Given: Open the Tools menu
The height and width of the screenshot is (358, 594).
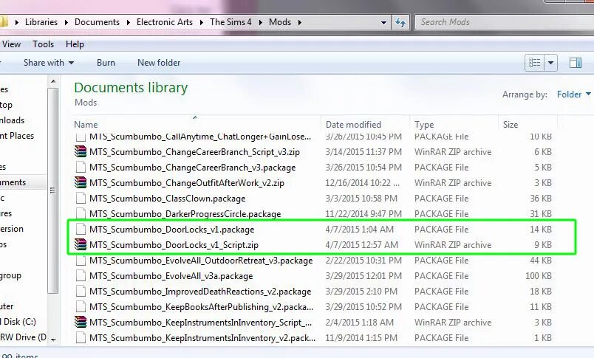Looking at the screenshot, I should point(43,44).
